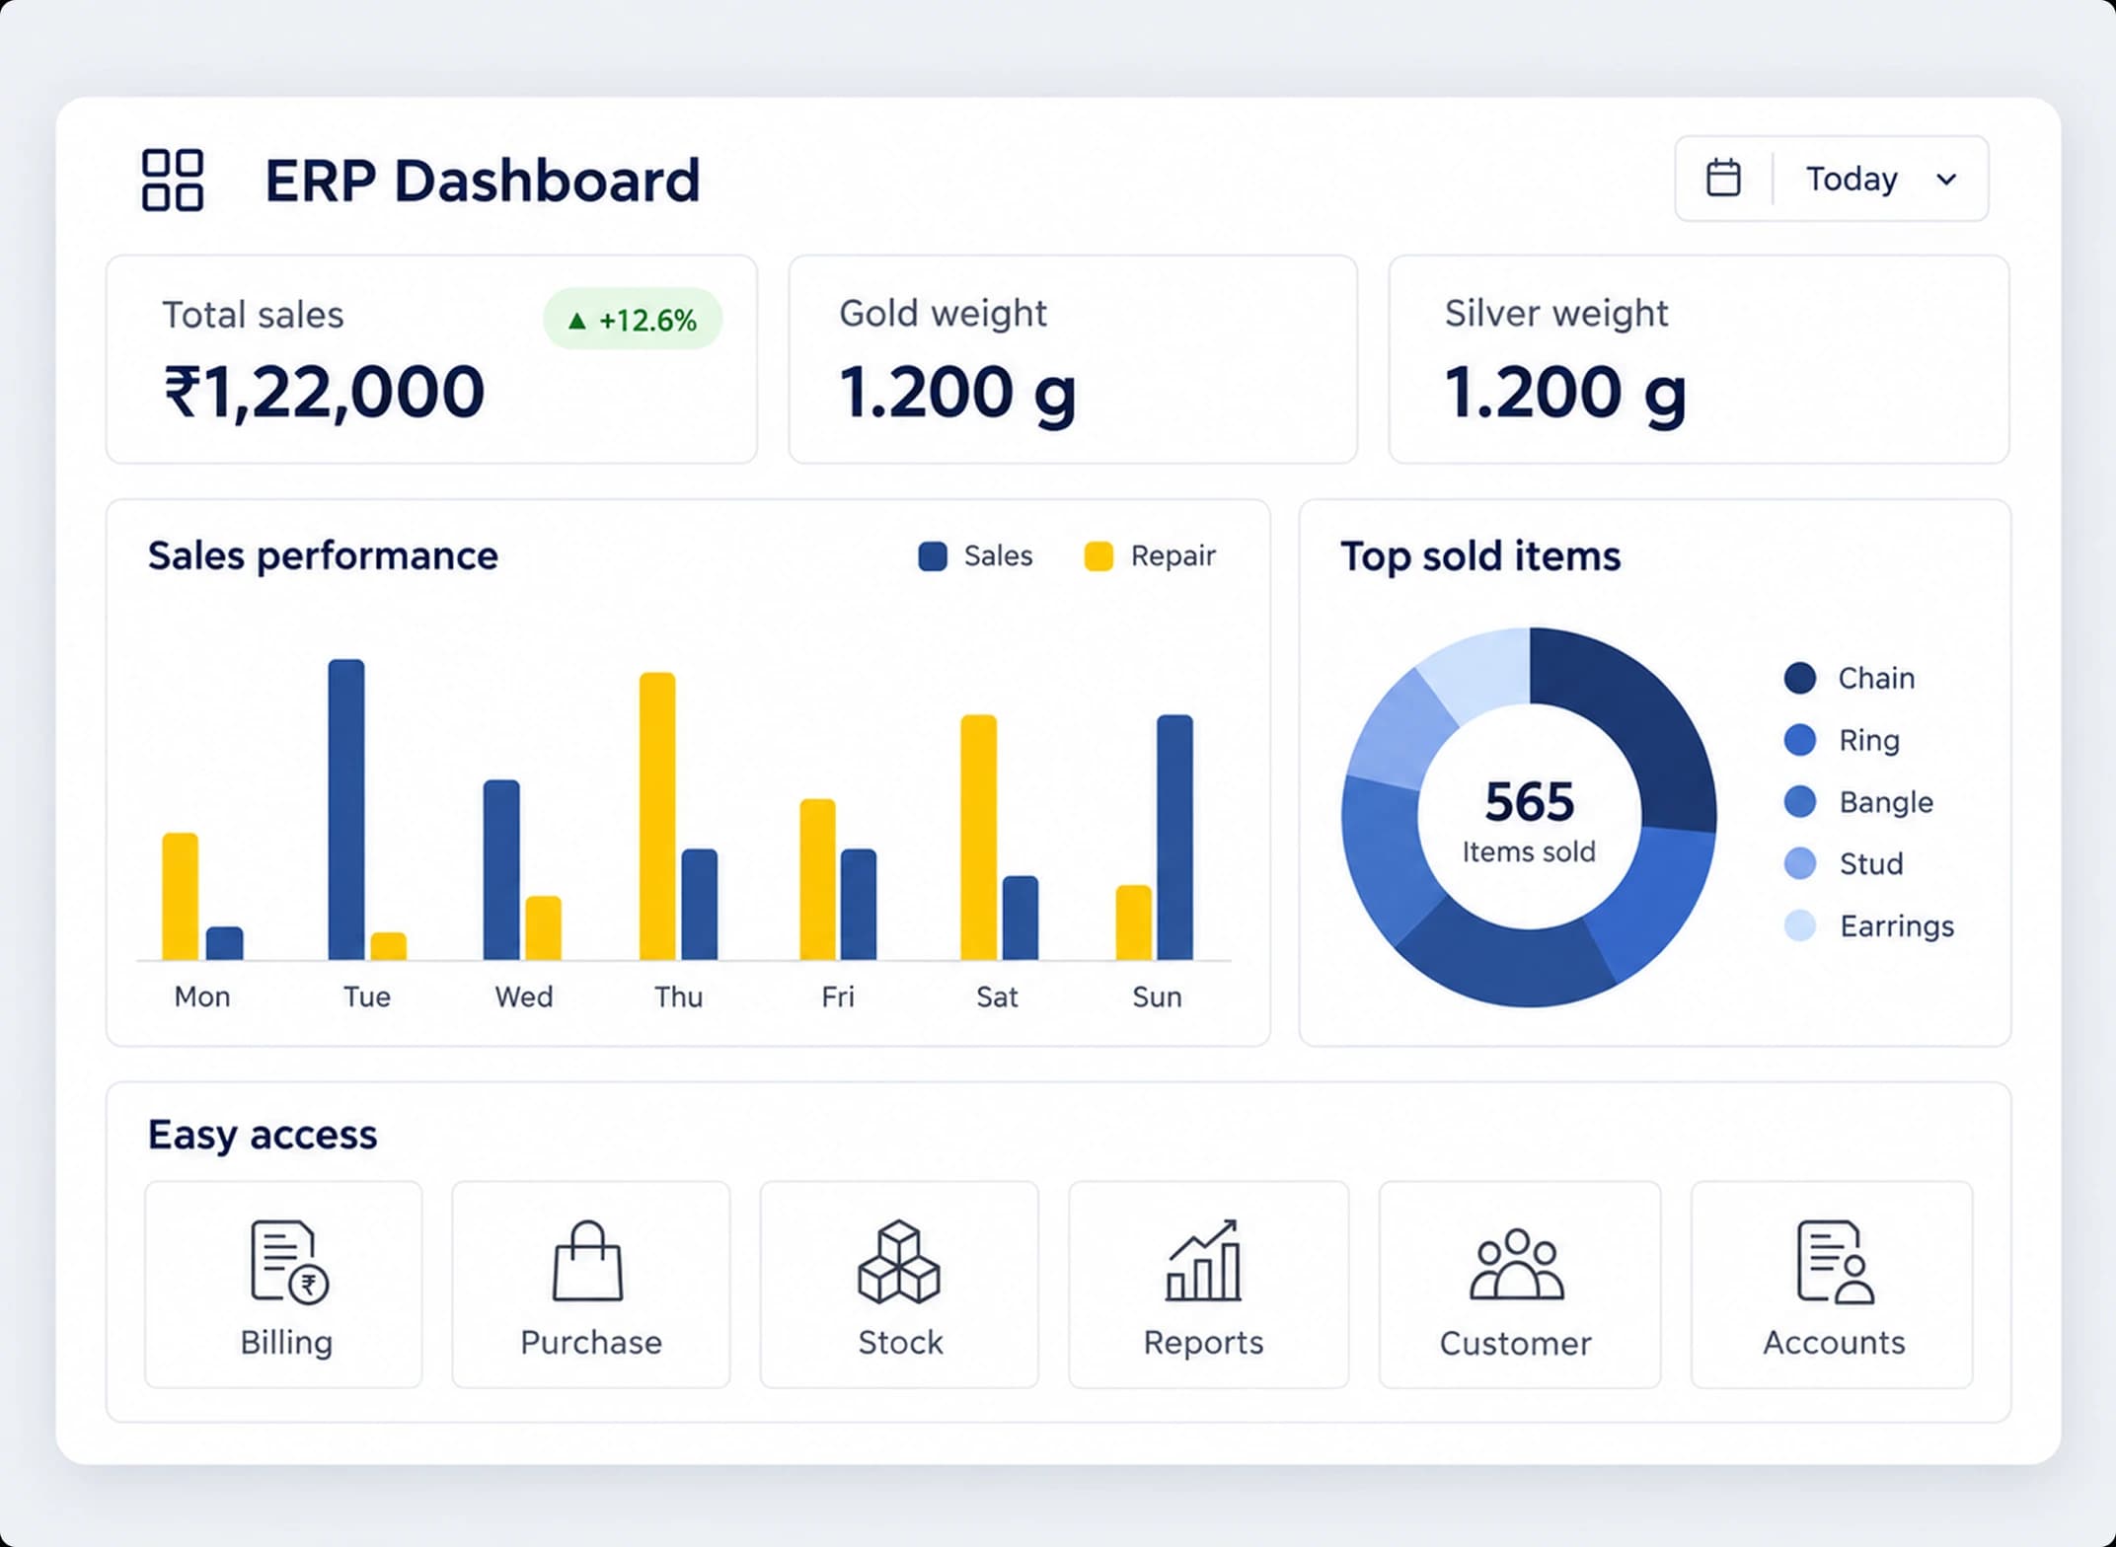The height and width of the screenshot is (1547, 2116).
Task: Click the Silver weight 1.200 g value
Action: 1565,394
